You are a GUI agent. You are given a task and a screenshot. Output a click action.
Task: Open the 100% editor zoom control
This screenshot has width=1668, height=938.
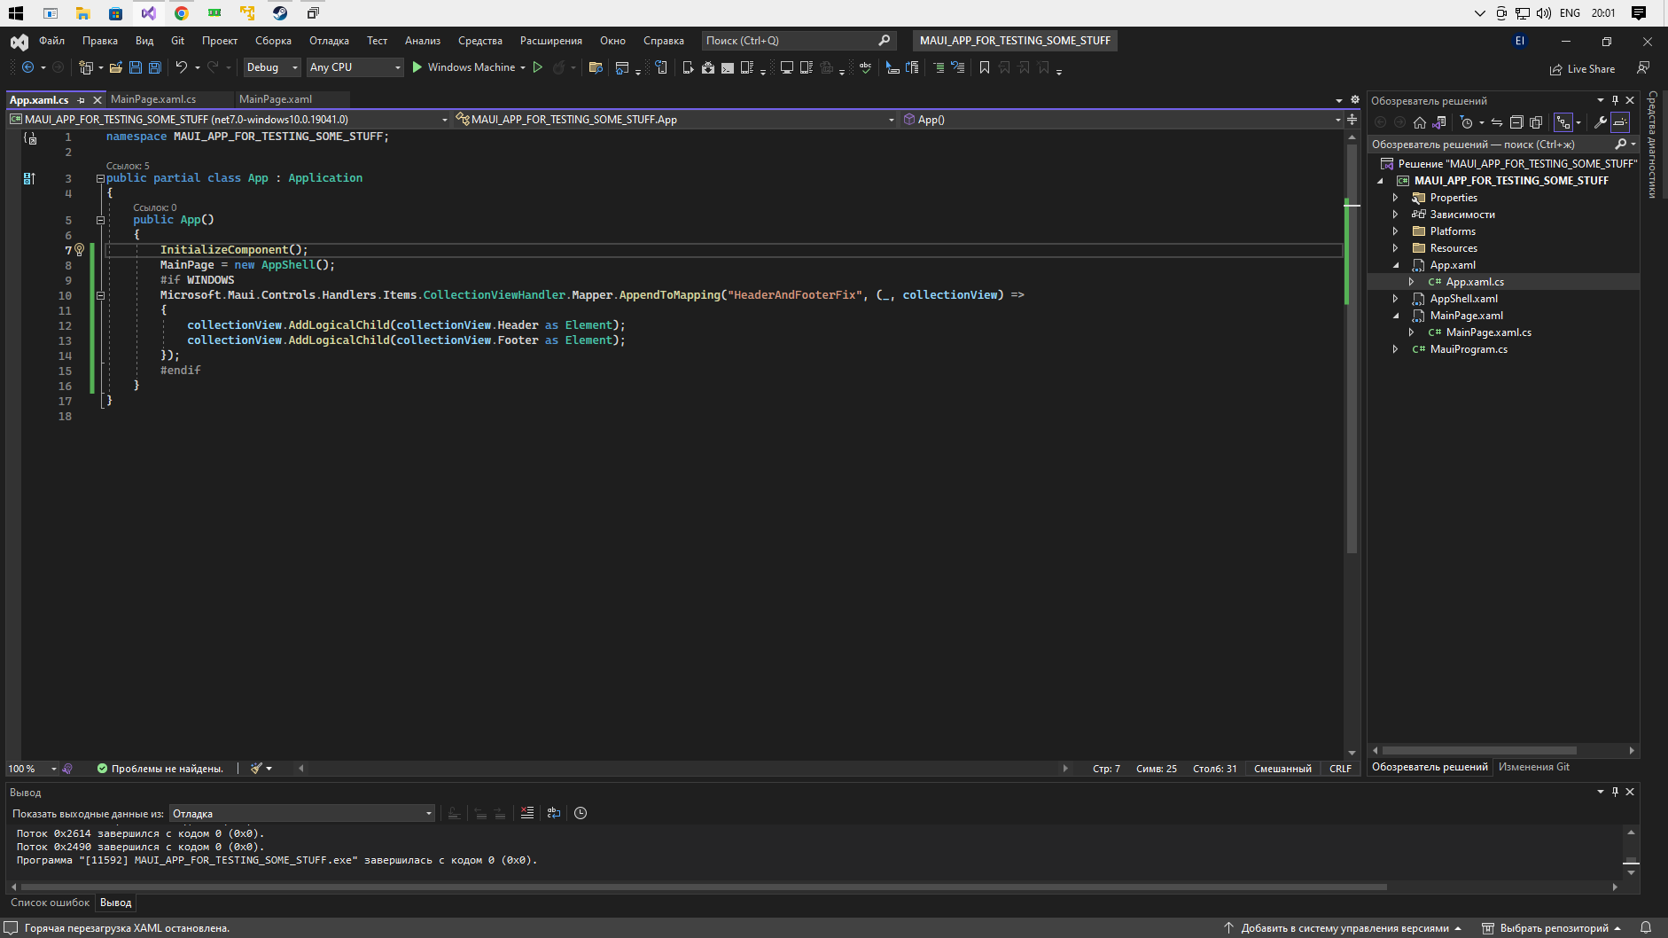pyautogui.click(x=31, y=769)
